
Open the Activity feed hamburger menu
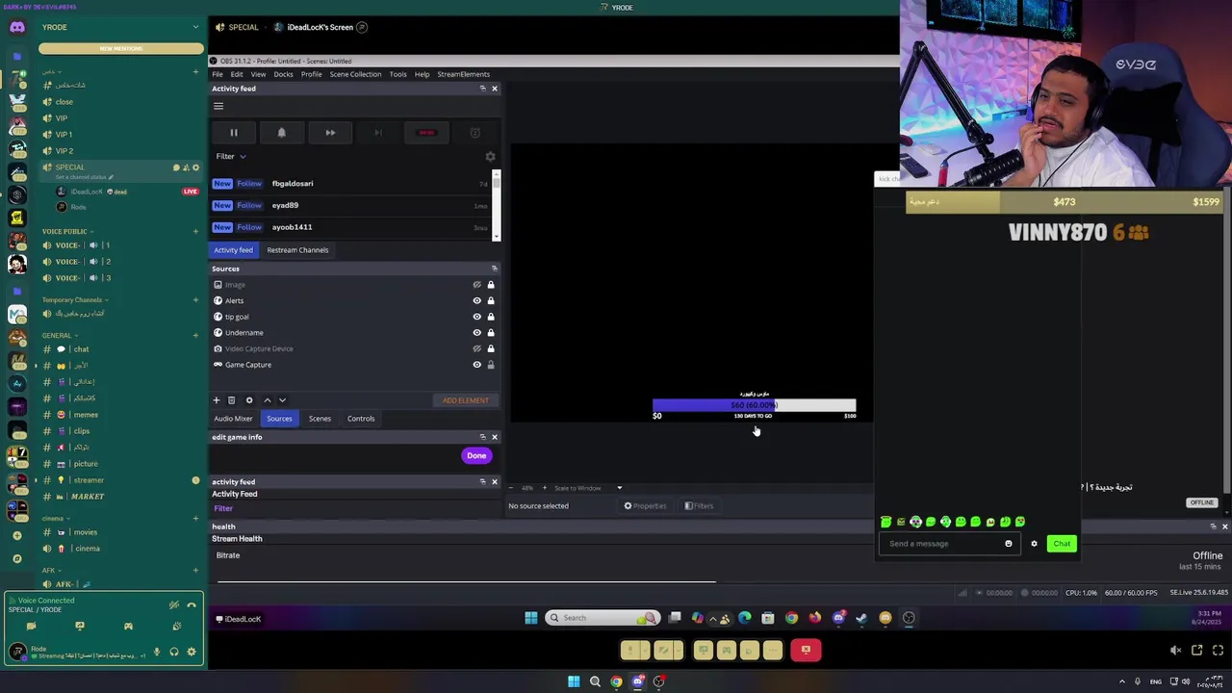[x=218, y=107]
